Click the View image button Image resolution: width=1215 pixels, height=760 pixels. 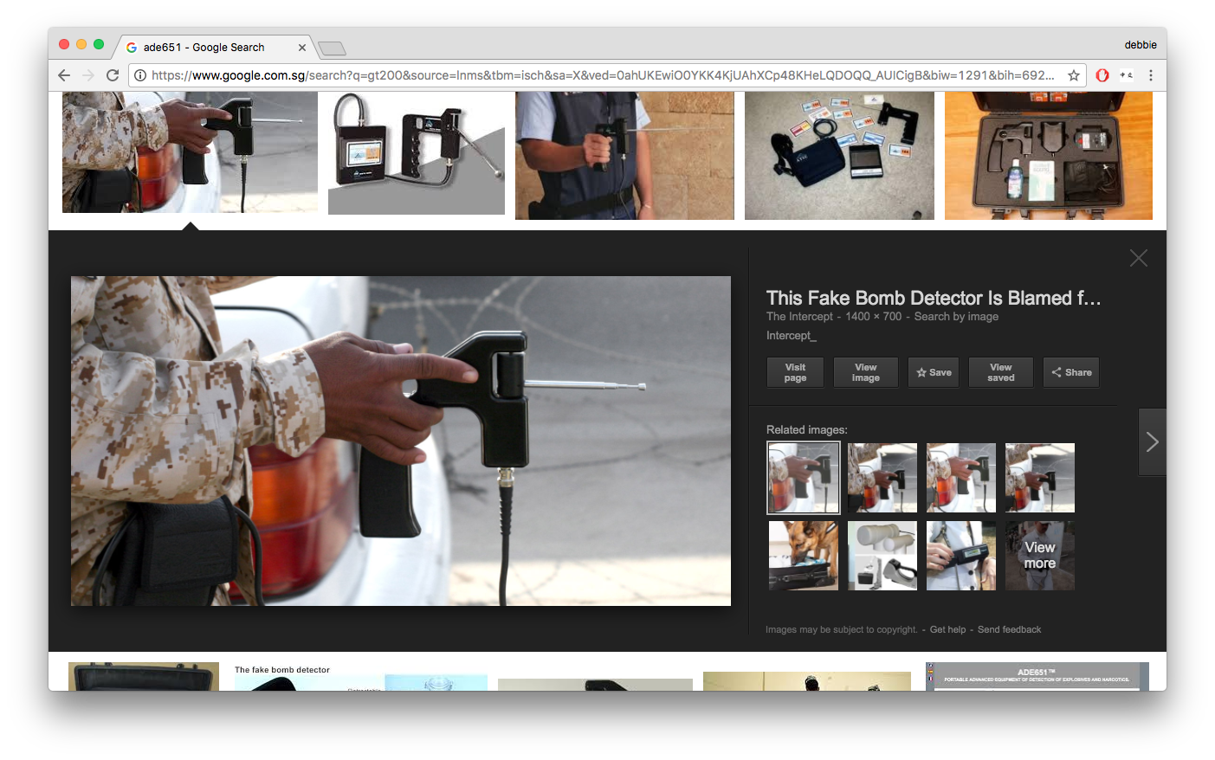tap(866, 372)
